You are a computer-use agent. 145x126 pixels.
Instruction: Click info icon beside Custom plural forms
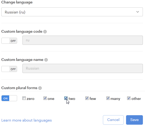pyautogui.click(x=40, y=88)
